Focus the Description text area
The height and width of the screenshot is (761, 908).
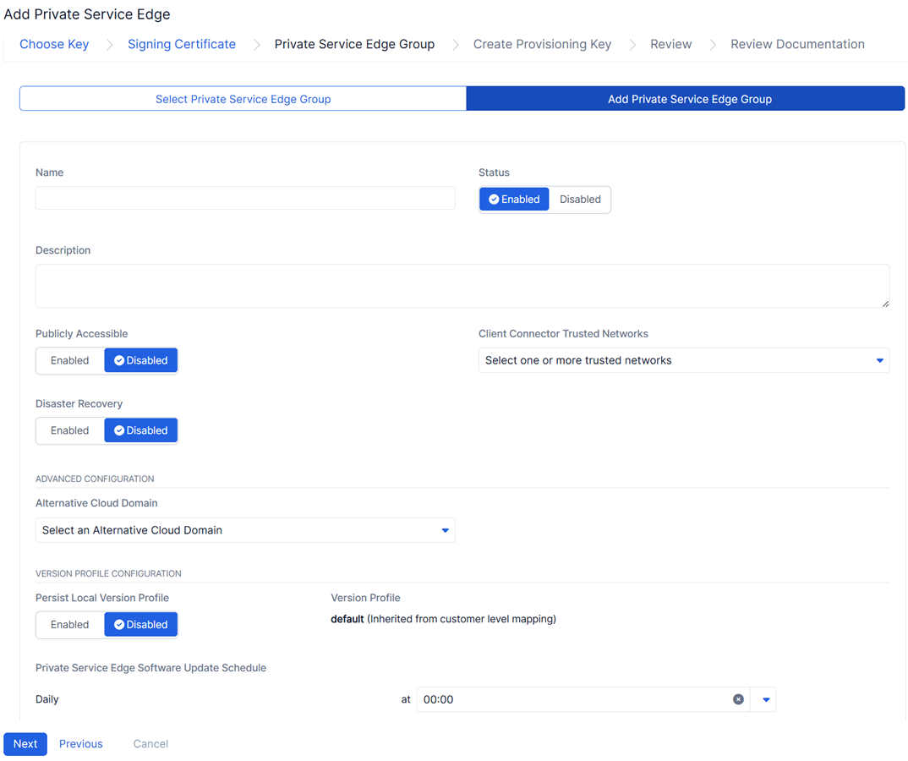point(462,286)
